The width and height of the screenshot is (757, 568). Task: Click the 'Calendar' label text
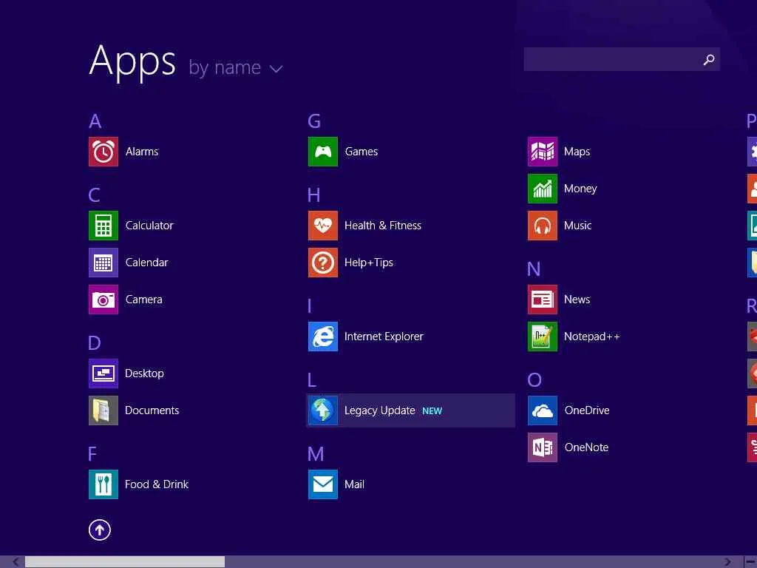click(147, 263)
